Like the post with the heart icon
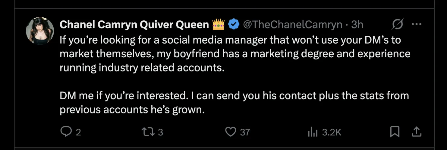 pos(231,132)
